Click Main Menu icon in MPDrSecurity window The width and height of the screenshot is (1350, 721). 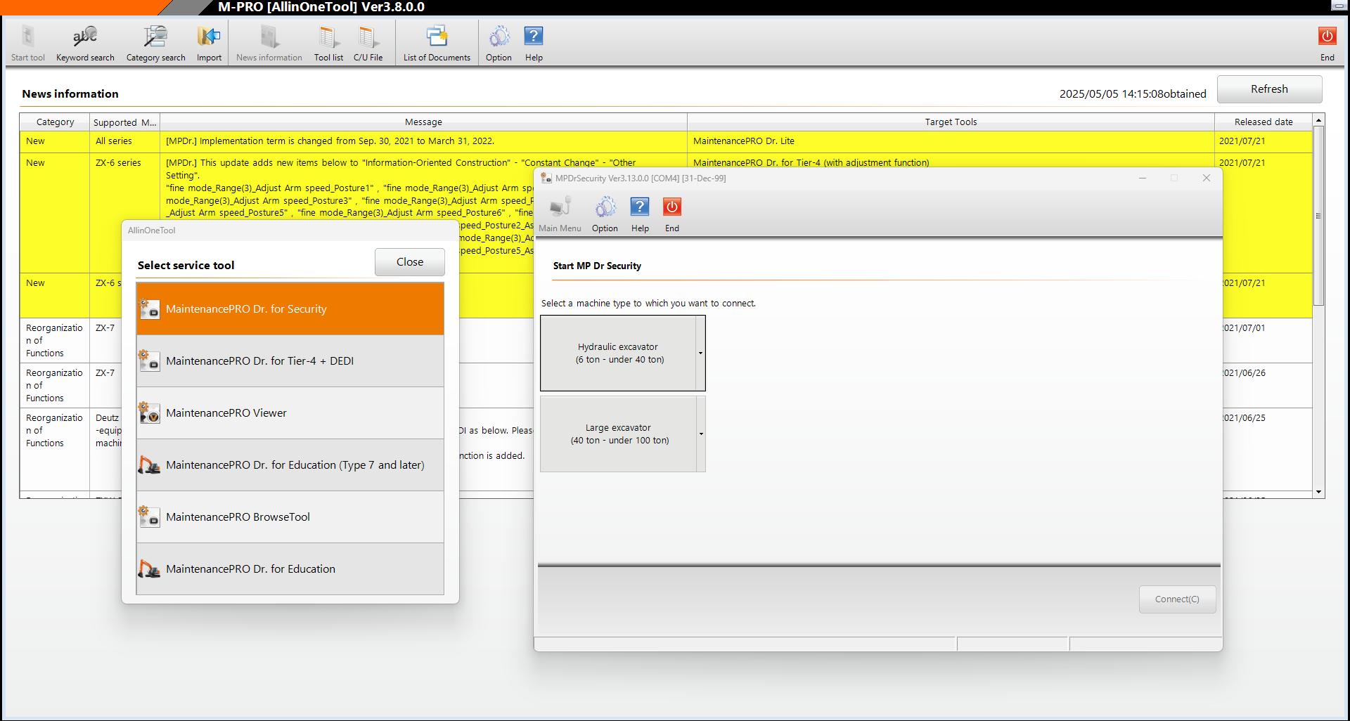click(x=560, y=214)
